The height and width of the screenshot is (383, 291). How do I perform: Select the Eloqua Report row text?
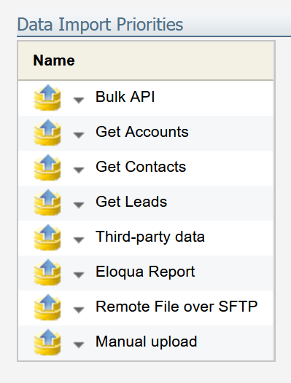tap(145, 272)
